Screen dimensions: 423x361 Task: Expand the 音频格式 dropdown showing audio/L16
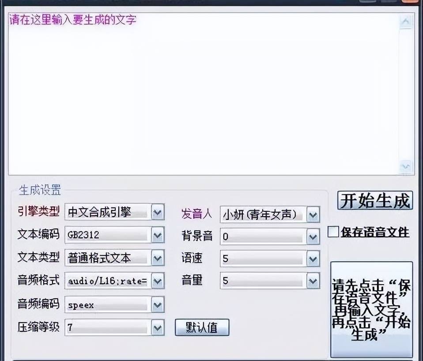(157, 281)
